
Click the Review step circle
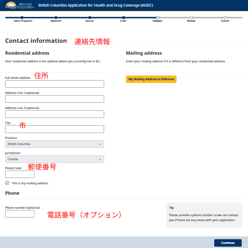coord(191,18)
